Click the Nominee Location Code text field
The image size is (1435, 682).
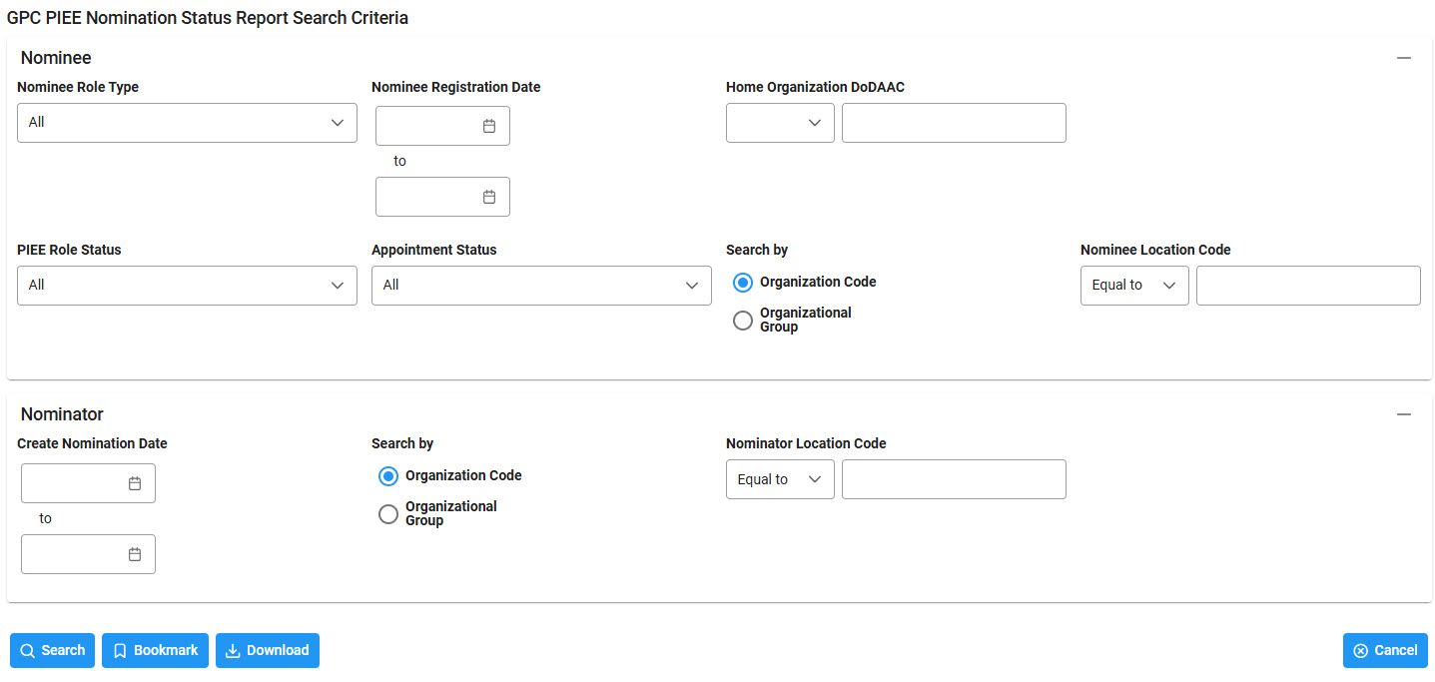tap(1308, 285)
